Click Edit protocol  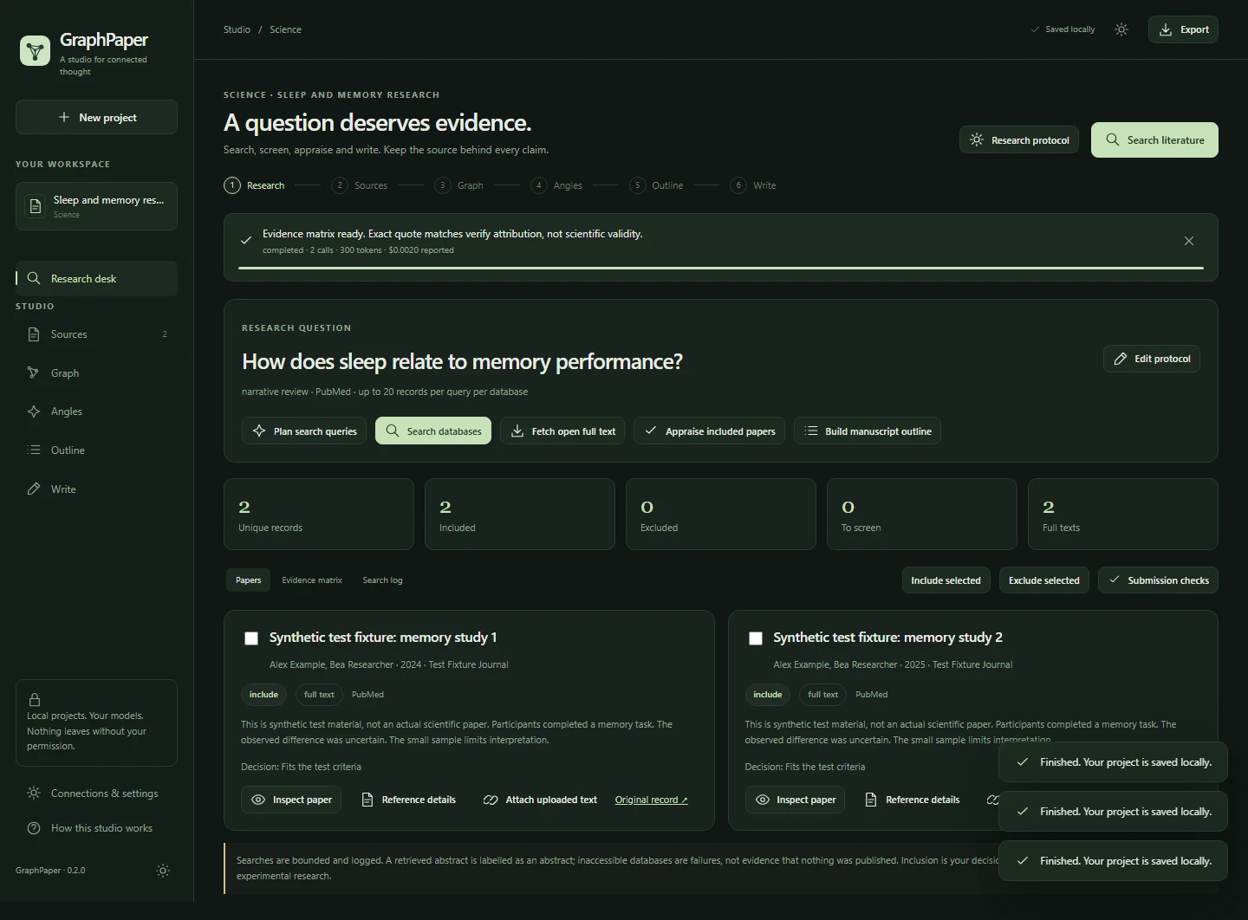(1152, 359)
